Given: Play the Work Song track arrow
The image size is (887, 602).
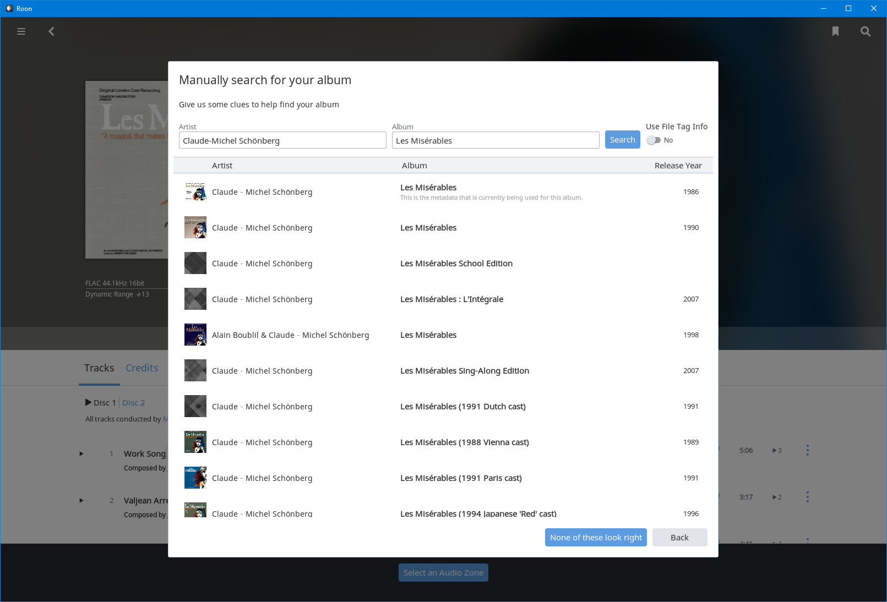Looking at the screenshot, I should 81,454.
